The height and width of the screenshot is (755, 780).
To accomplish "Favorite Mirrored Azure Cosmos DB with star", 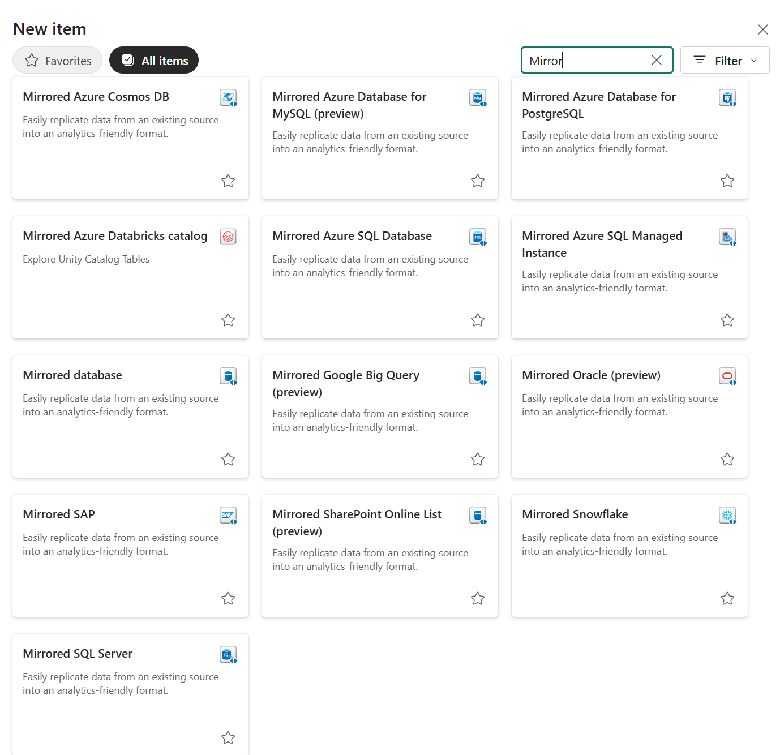I will click(228, 181).
